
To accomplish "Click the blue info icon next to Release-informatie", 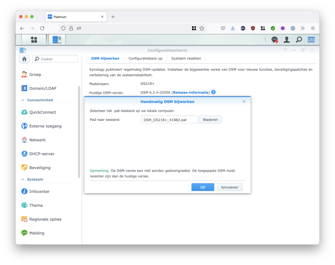I will coord(213,92).
